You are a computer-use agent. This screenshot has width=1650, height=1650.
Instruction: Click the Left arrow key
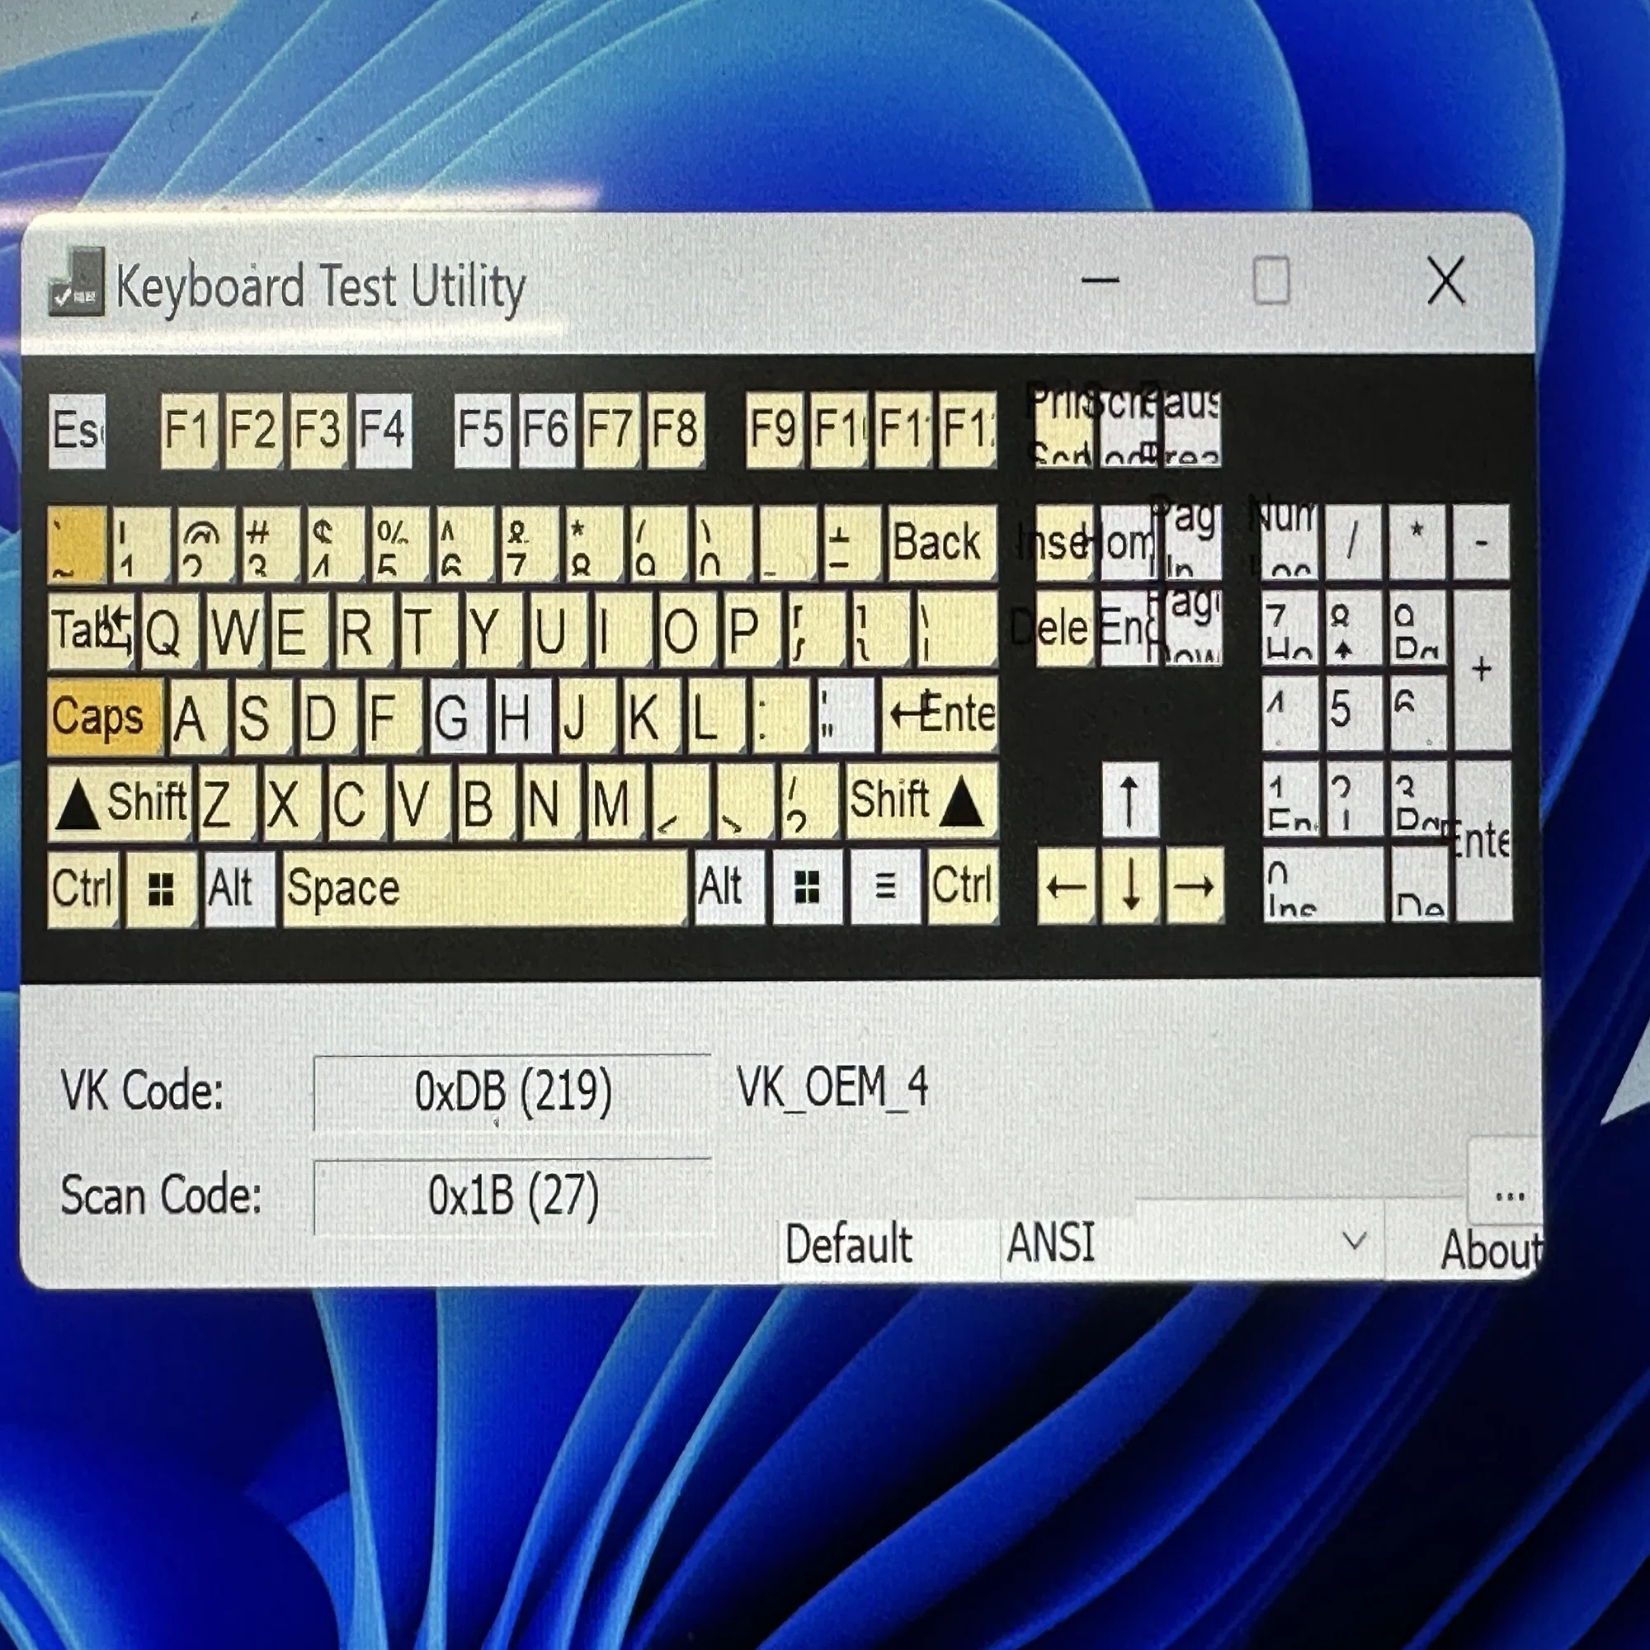click(1066, 885)
